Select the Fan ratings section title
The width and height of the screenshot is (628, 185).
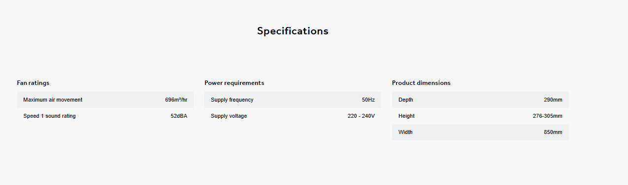[33, 83]
